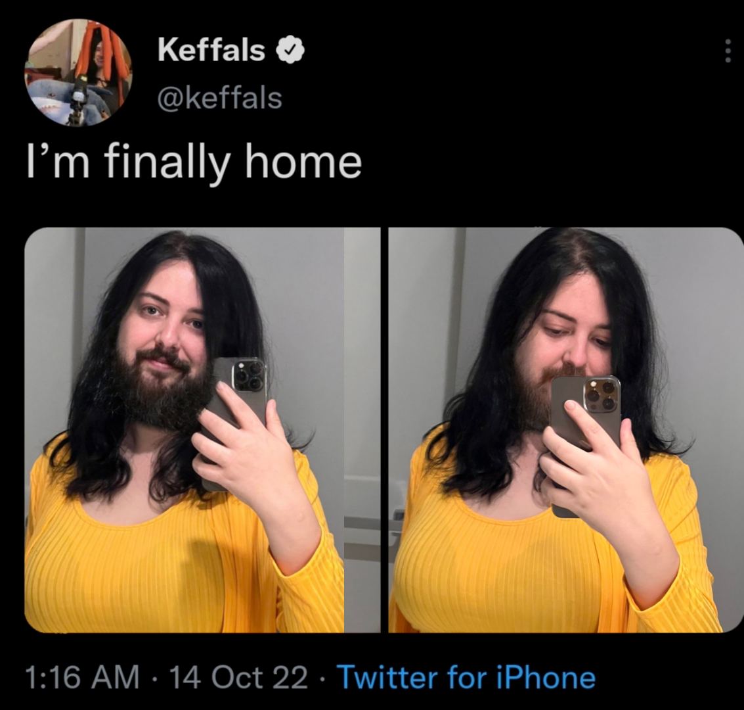Click the verified badge next to Keffals
Screen dimensions: 744x710
[290, 51]
